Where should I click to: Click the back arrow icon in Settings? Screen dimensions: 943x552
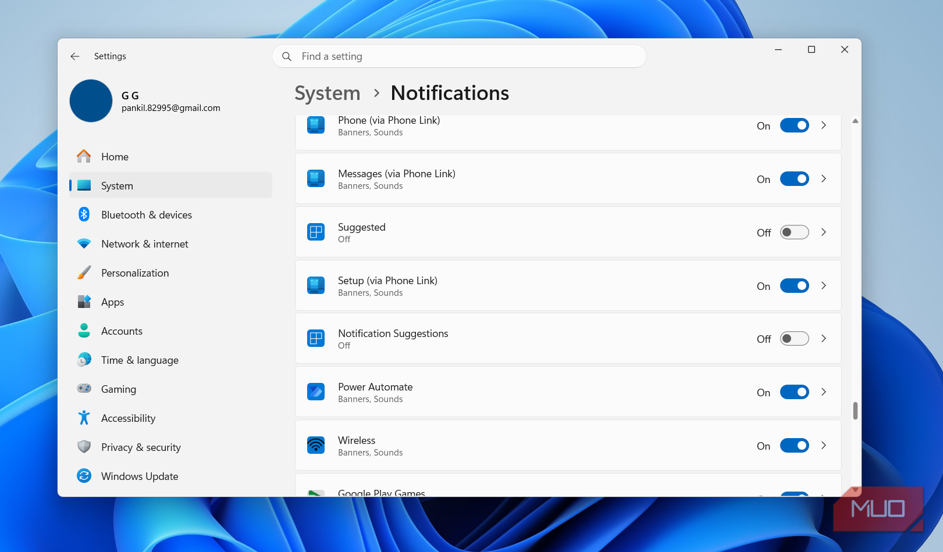click(75, 56)
